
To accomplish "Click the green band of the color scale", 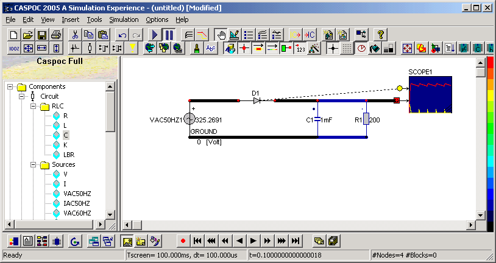I will point(491,128).
